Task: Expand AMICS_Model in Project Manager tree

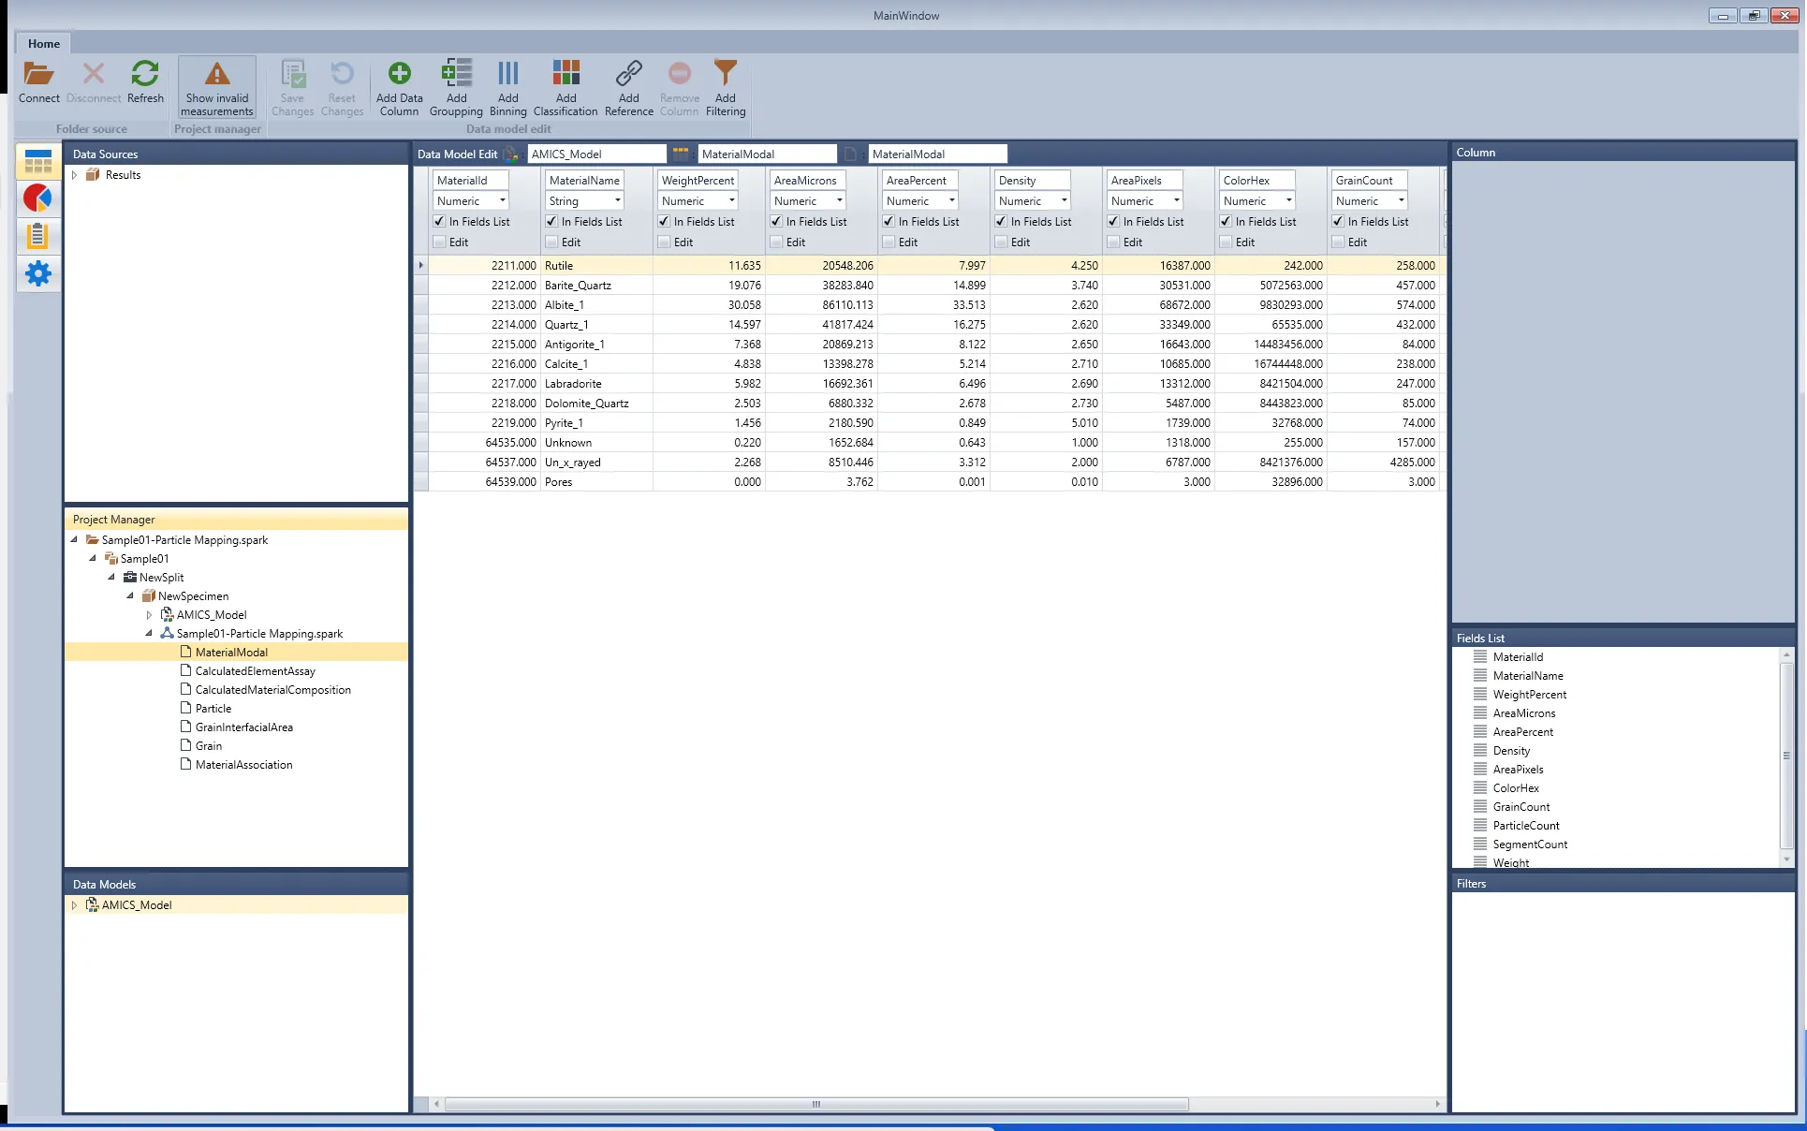Action: (x=149, y=615)
